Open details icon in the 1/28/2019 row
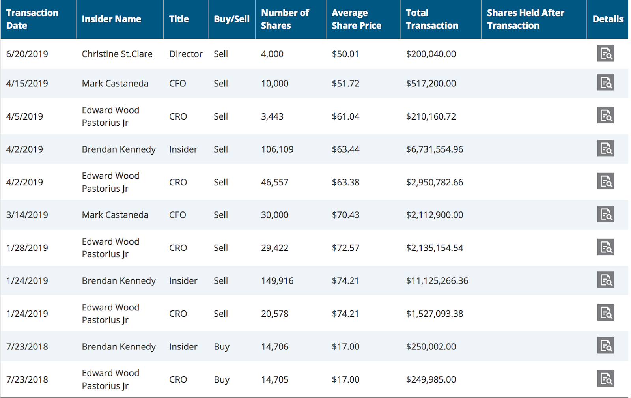This screenshot has height=398, width=631. (x=605, y=247)
